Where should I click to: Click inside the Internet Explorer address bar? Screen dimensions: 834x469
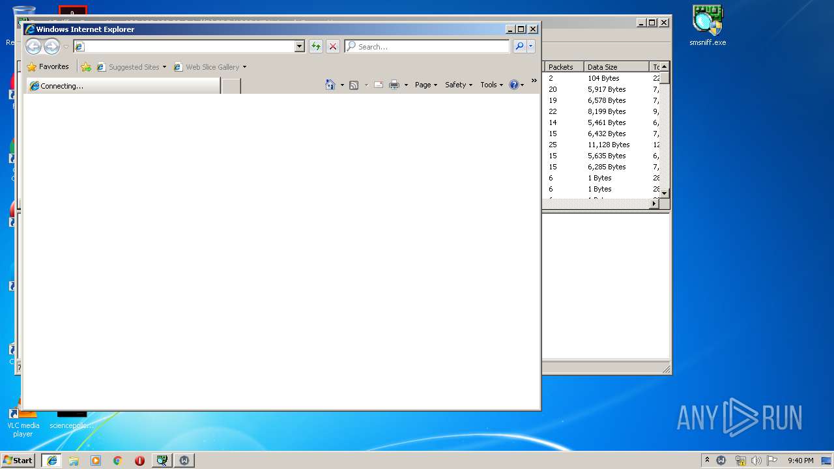[184, 46]
